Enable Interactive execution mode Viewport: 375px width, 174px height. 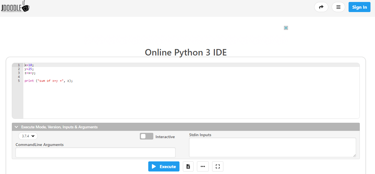[146, 136]
